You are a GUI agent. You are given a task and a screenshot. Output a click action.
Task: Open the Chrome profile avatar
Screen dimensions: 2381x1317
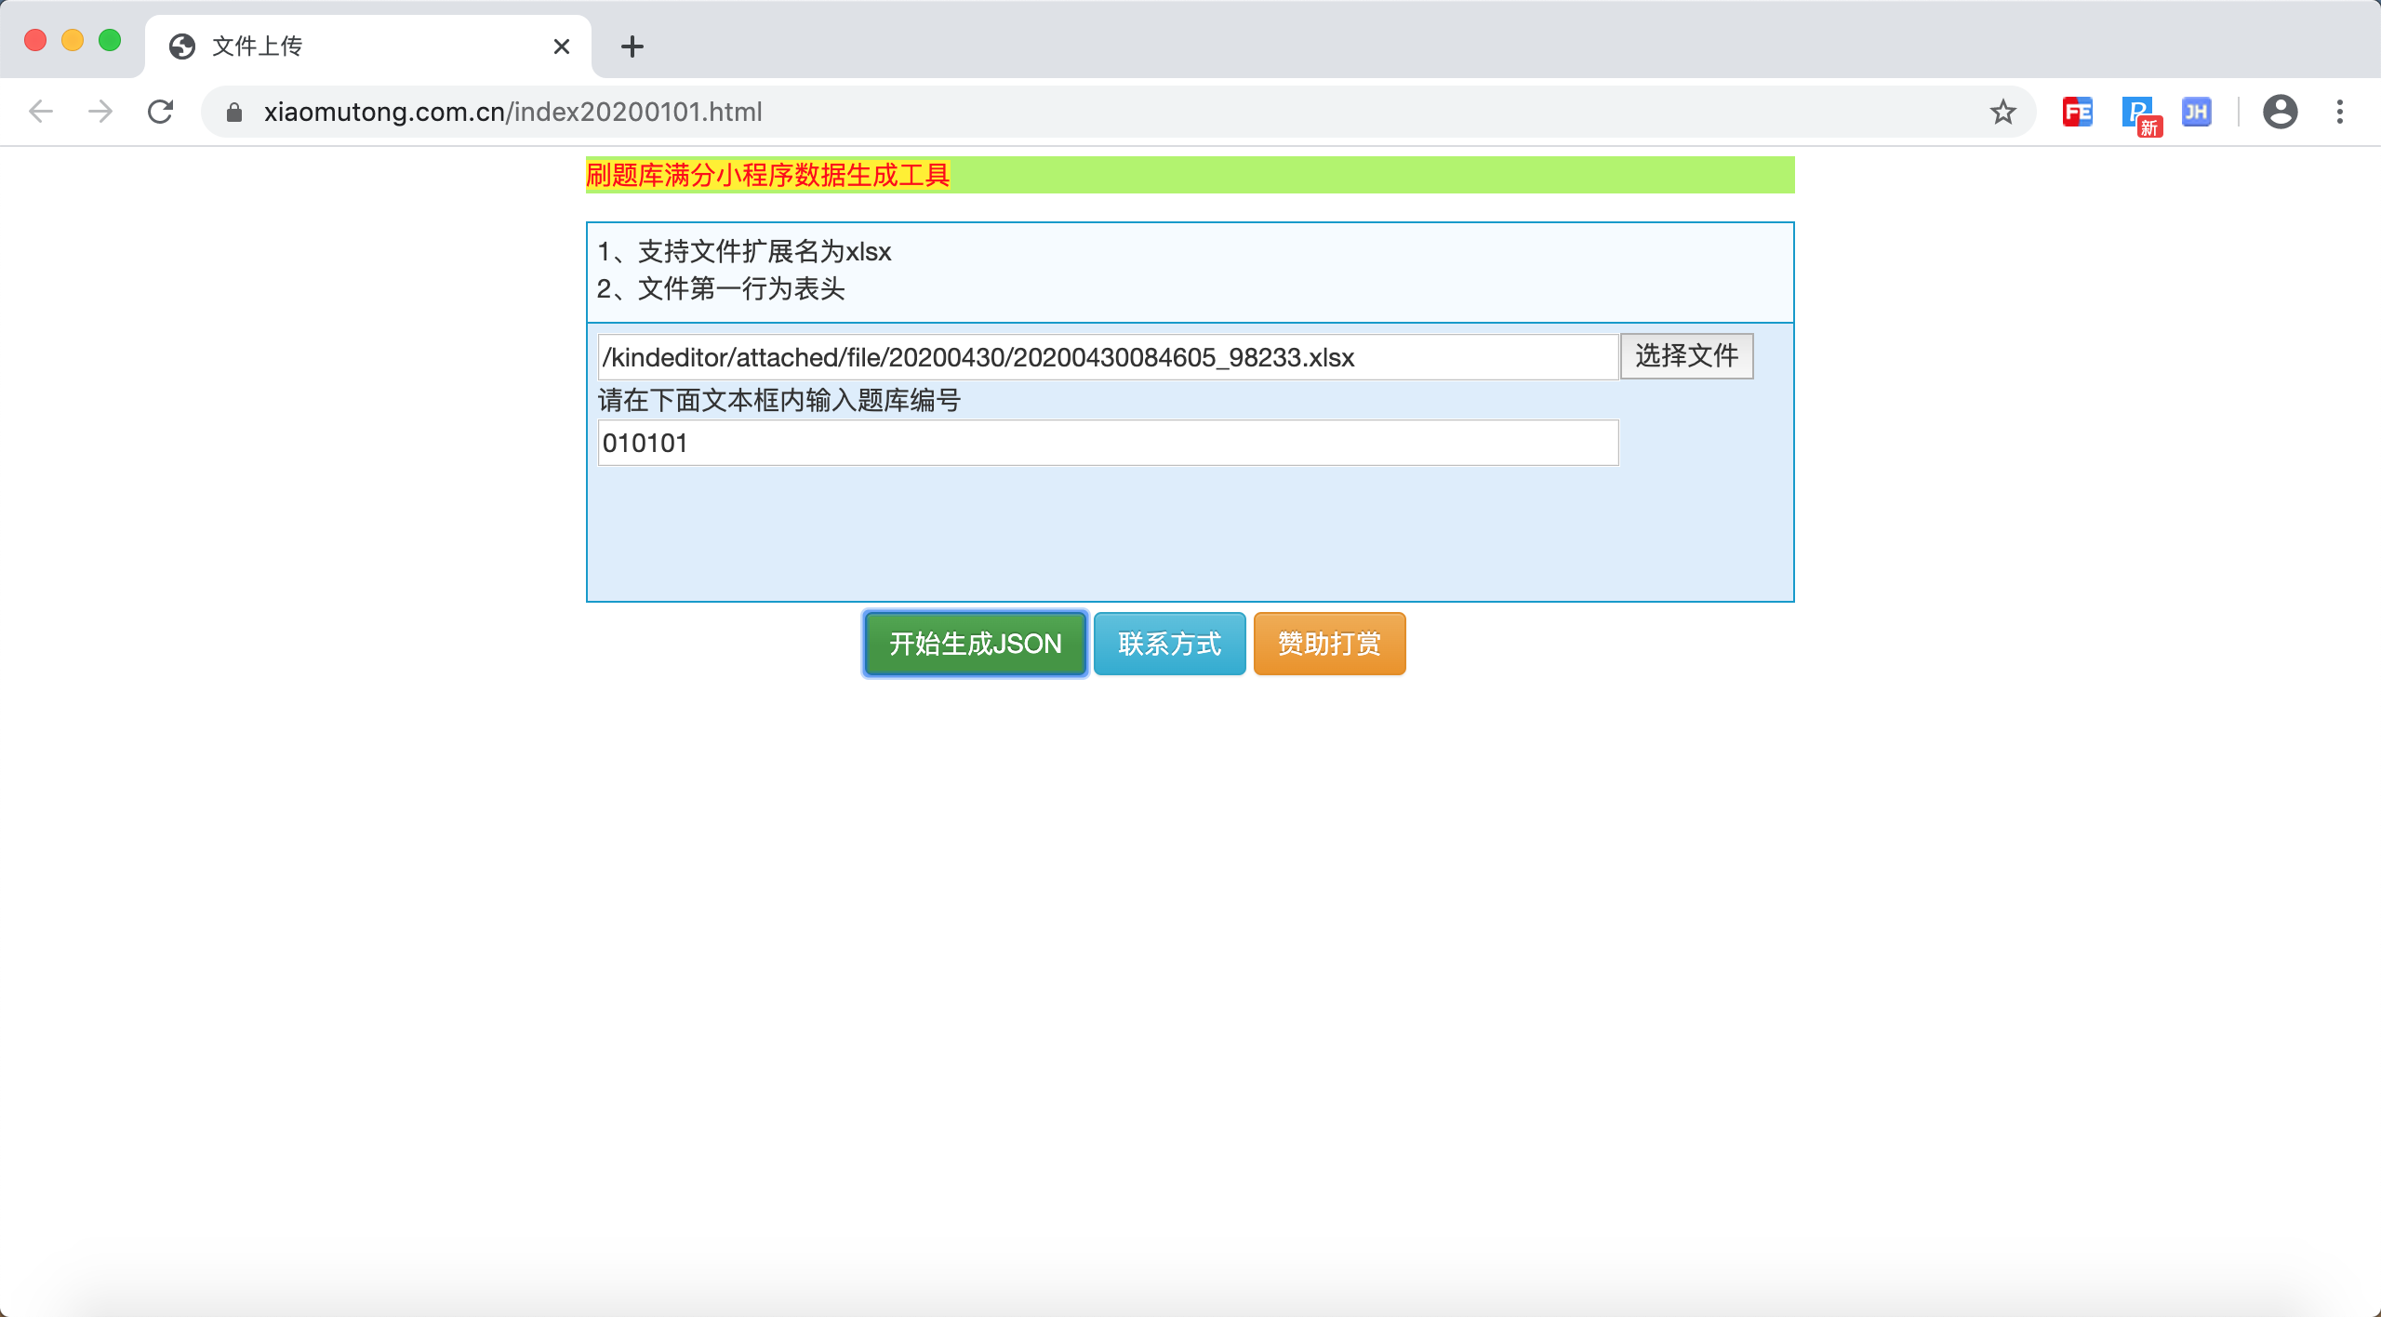[2280, 112]
